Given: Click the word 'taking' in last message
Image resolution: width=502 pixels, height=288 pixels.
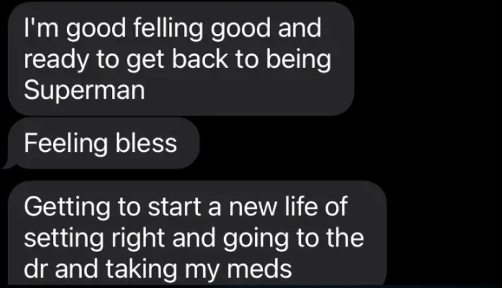Looking at the screenshot, I should point(142,270).
